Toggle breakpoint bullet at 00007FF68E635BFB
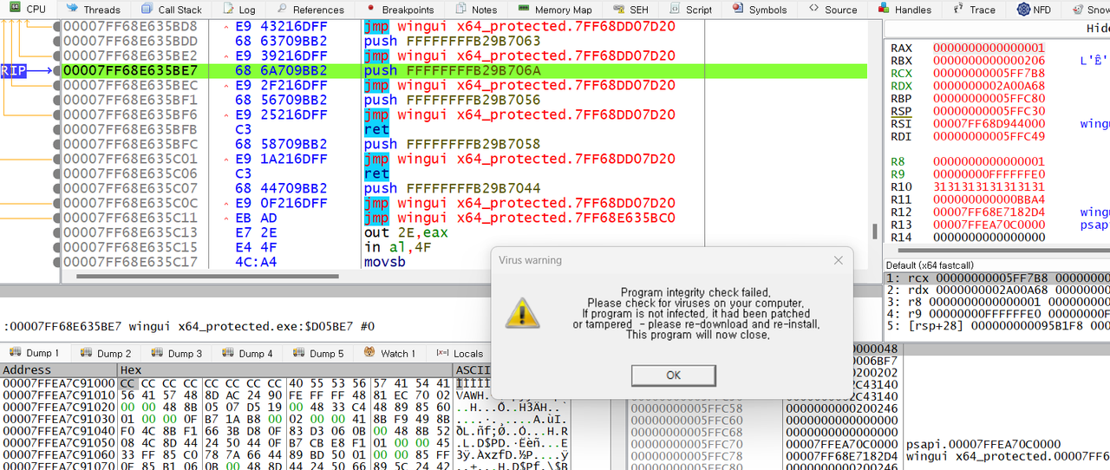This screenshot has width=1110, height=470. (56, 130)
